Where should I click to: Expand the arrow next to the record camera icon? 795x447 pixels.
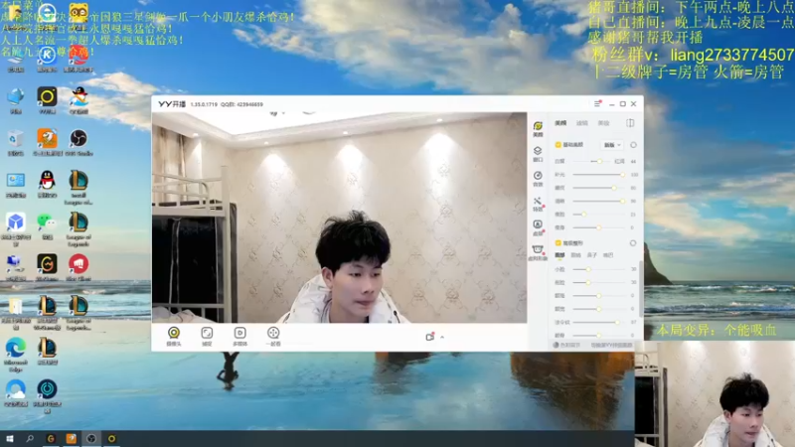click(442, 337)
